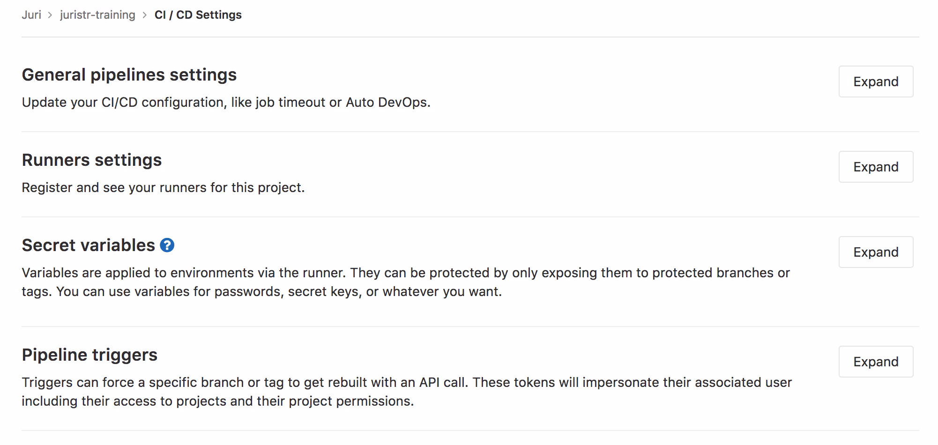Viewport: 938px width, 445px height.
Task: Click the General pipelines settings heading
Action: coord(129,75)
